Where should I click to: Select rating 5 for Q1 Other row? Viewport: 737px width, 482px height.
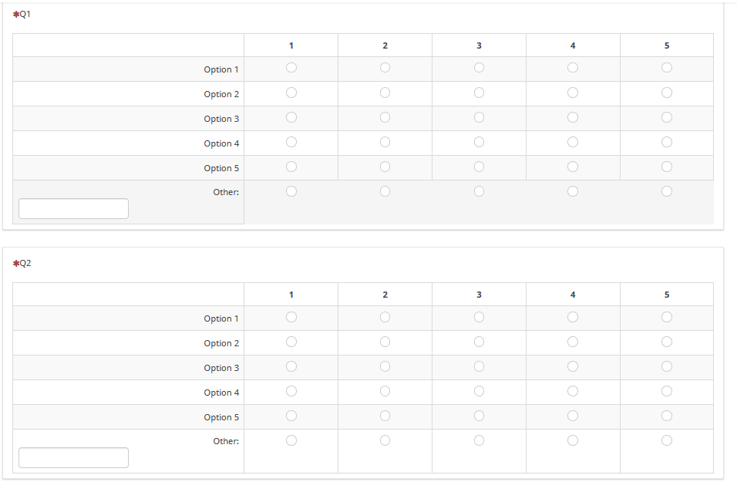667,191
